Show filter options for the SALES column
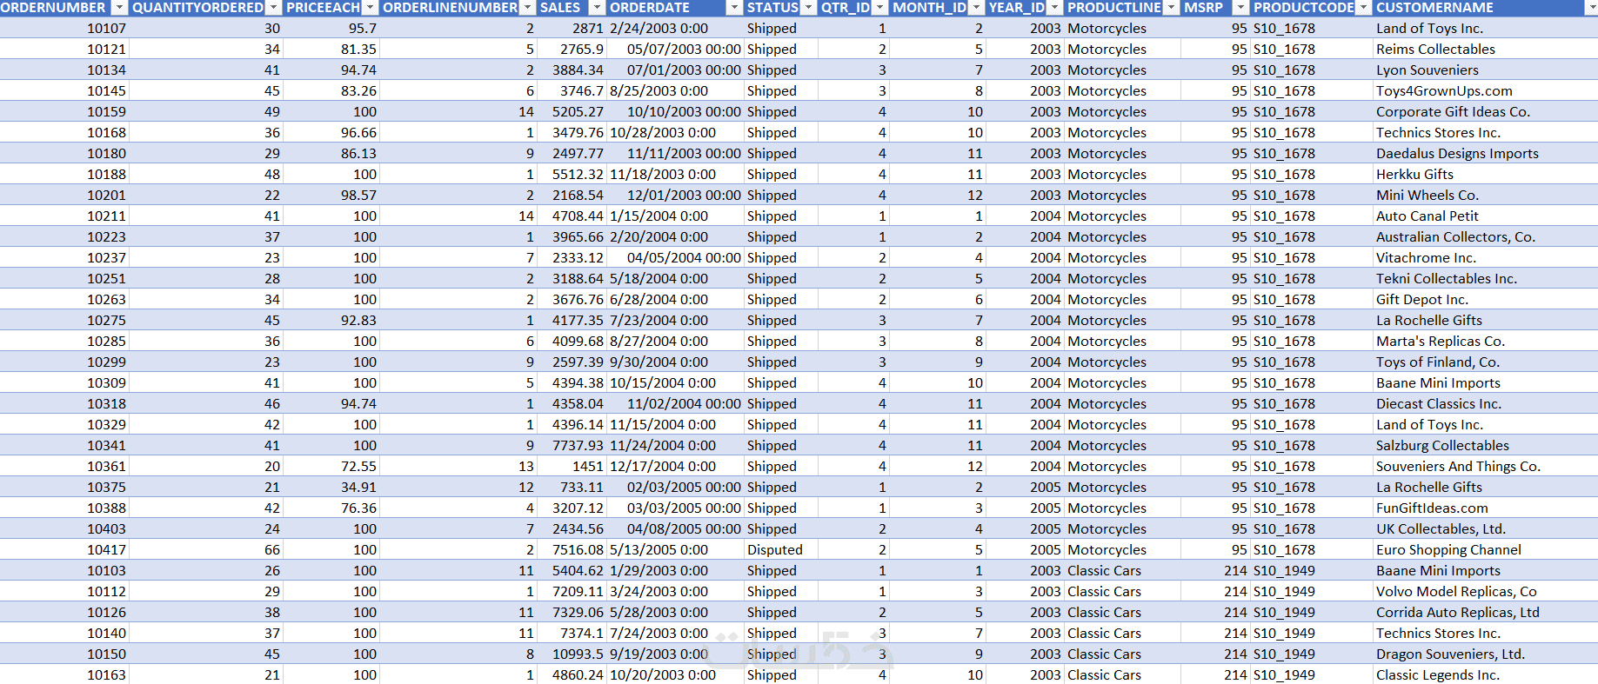1598x684 pixels. point(597,8)
